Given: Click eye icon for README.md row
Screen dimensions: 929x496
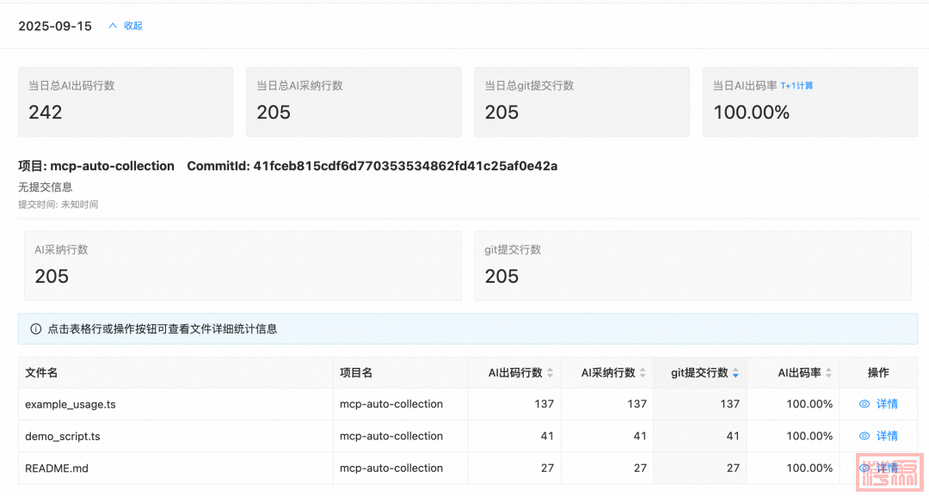Looking at the screenshot, I should (864, 468).
